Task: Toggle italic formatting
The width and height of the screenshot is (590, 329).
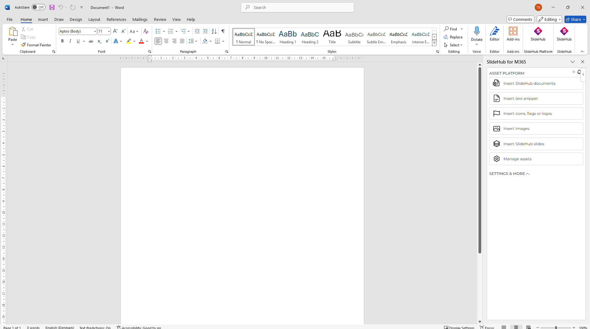Action: coord(70,41)
